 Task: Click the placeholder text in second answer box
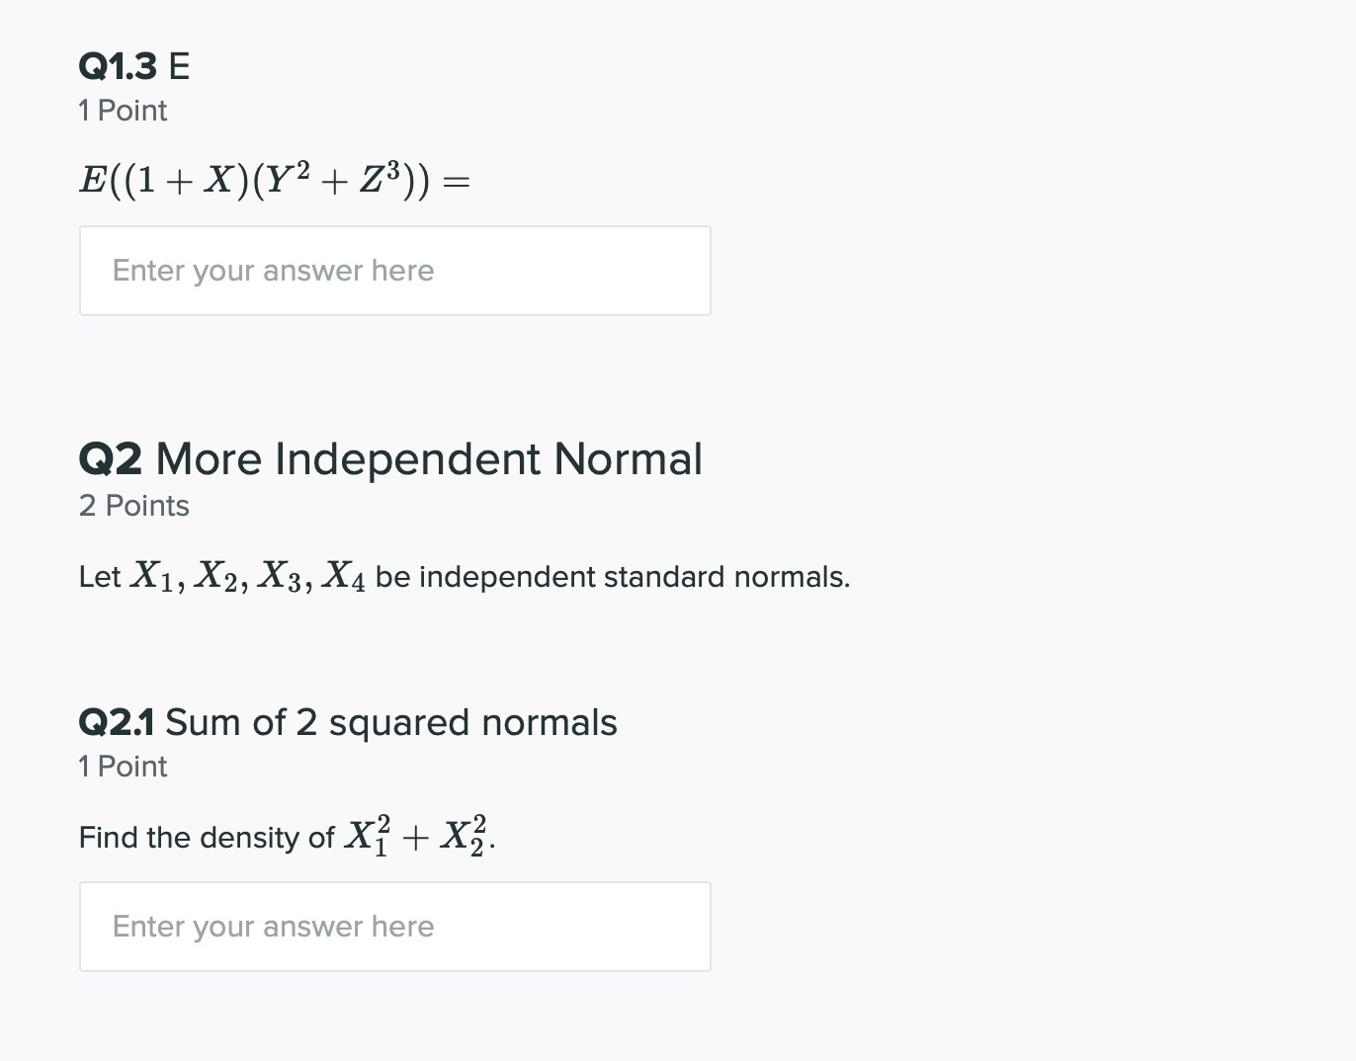point(273,926)
